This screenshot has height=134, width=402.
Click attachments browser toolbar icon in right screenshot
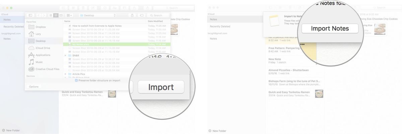coord(281,8)
